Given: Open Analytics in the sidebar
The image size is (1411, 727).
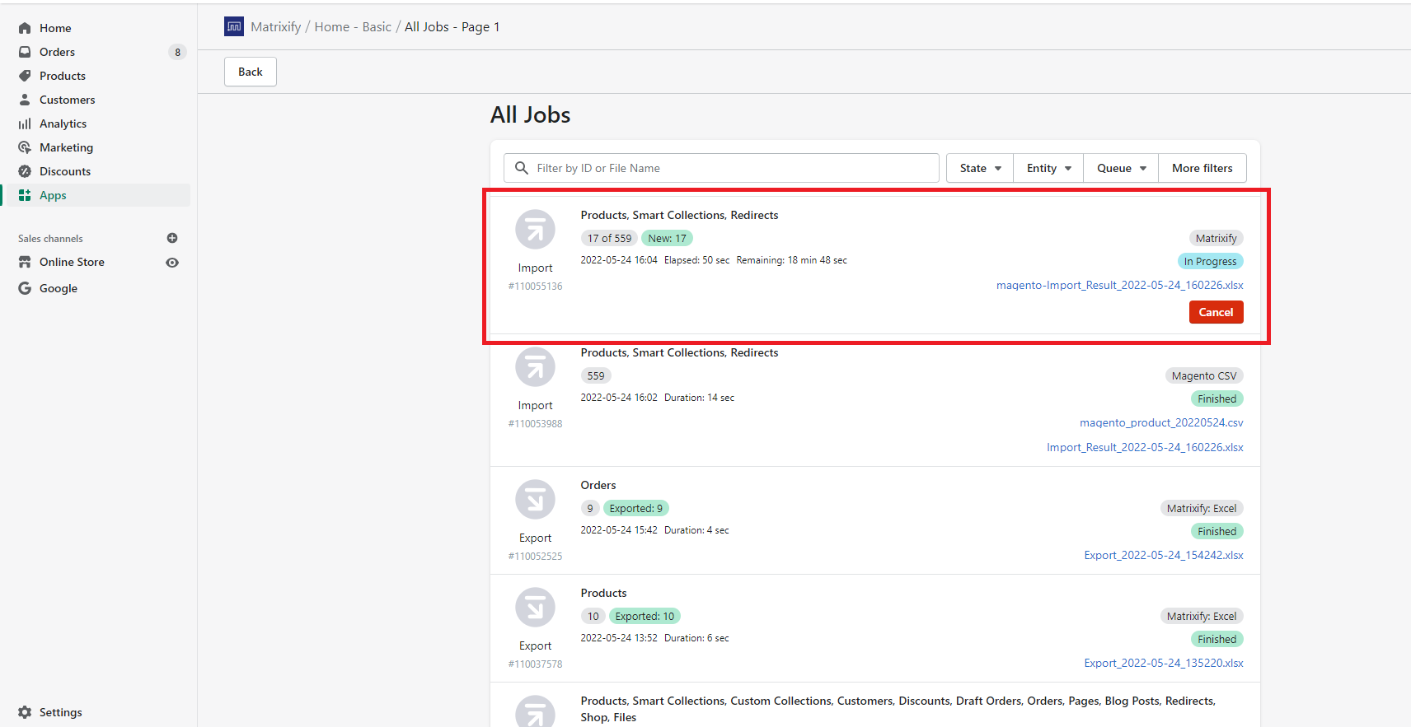Looking at the screenshot, I should pos(63,123).
